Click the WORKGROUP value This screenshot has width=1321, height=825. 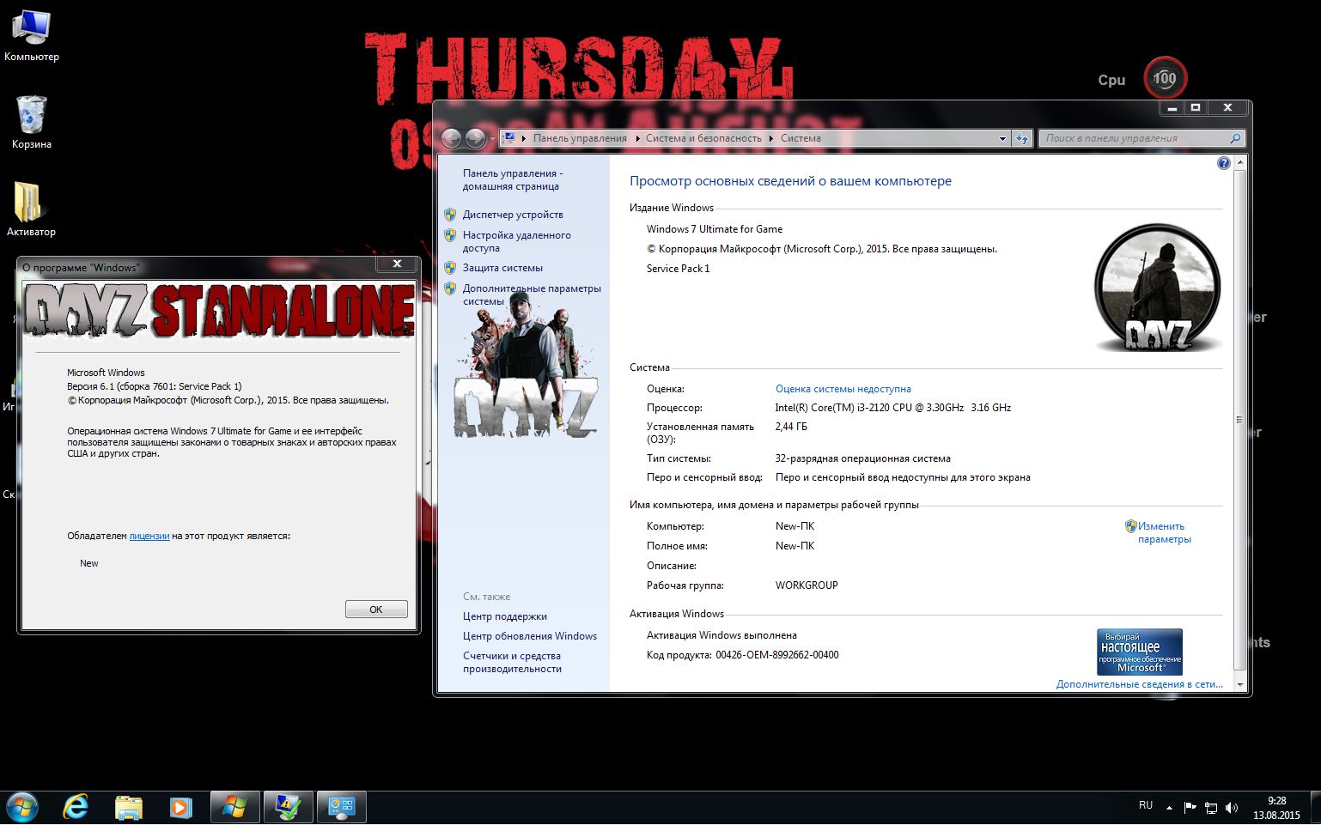point(807,585)
